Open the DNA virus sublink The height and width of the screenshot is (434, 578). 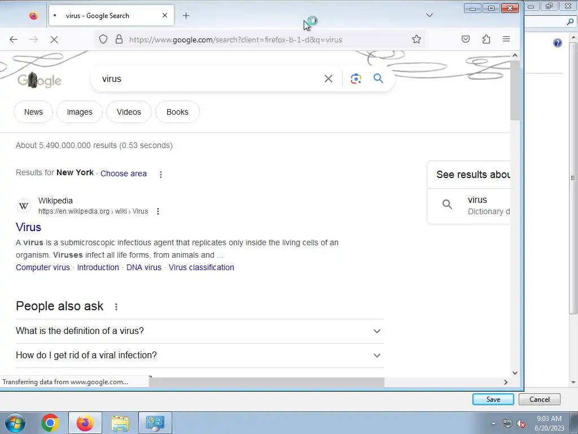(144, 267)
